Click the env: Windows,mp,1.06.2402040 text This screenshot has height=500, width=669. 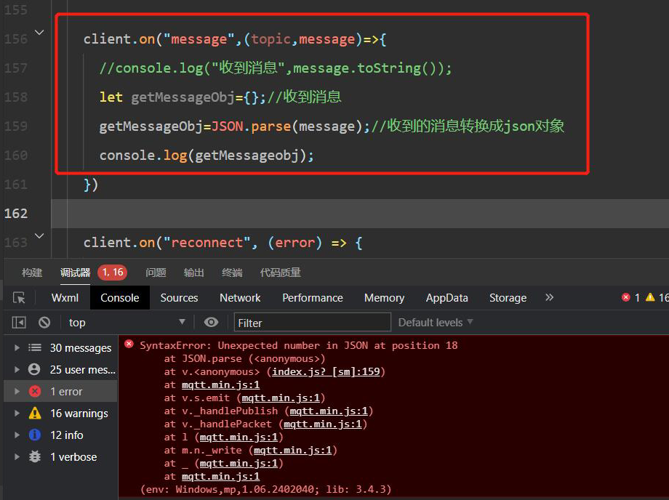point(266,489)
